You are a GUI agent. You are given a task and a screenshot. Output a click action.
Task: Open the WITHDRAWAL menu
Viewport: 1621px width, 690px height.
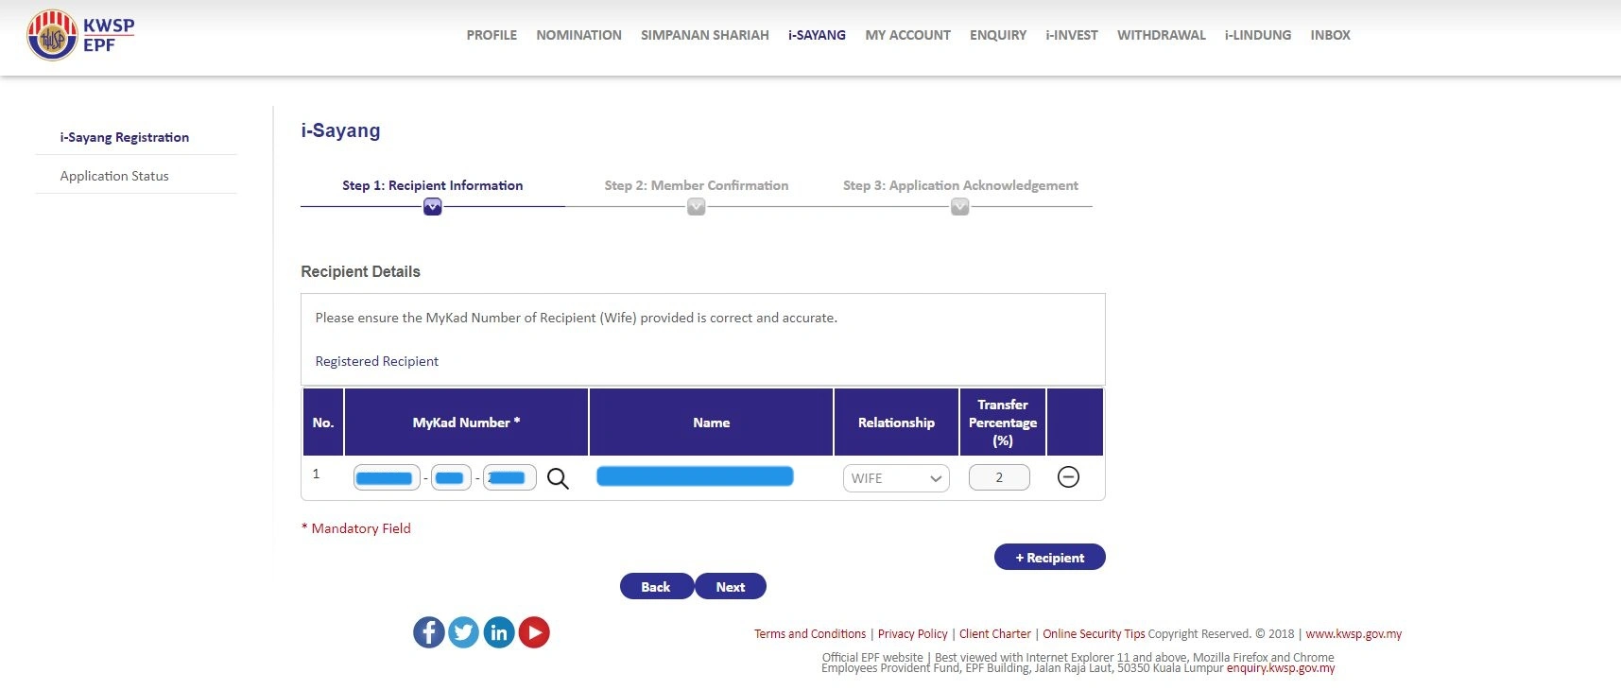pyautogui.click(x=1161, y=35)
